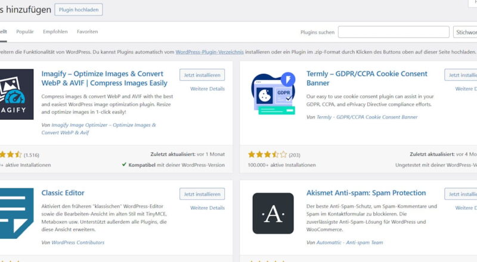Install Classic Editor with Jetzt installieren
The width and height of the screenshot is (477, 262).
click(202, 194)
